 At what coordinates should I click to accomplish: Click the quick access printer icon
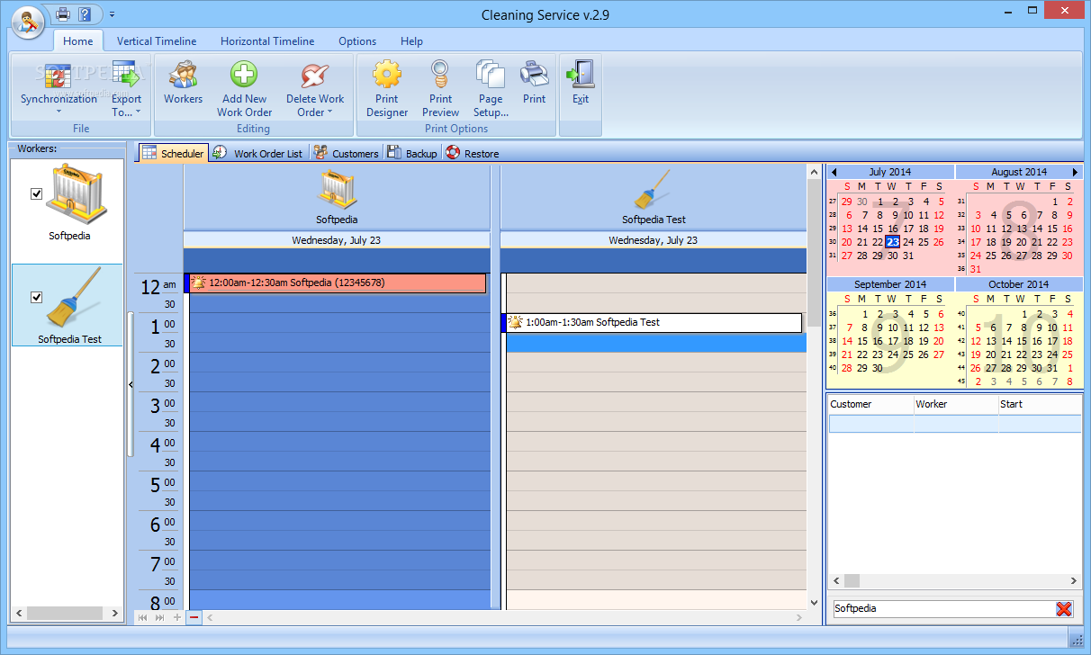(63, 13)
